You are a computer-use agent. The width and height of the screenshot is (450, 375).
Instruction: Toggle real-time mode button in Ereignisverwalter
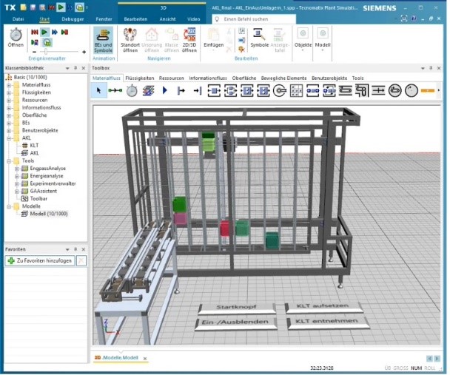(47, 42)
